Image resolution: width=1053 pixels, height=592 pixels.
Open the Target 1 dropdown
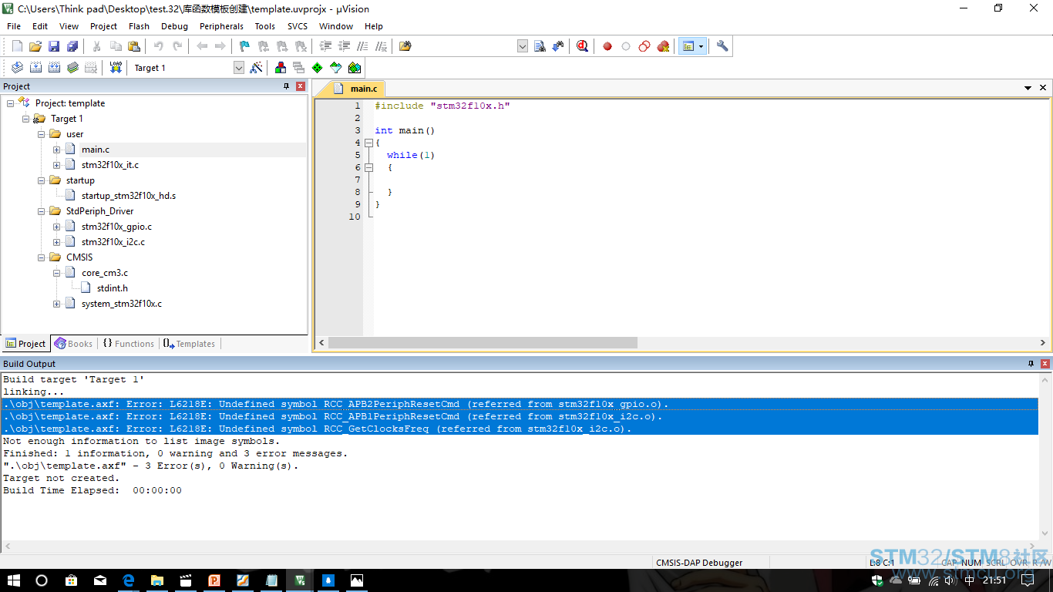(239, 68)
